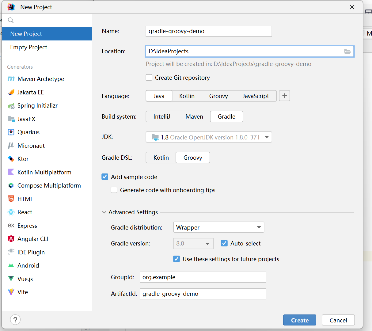This screenshot has width=372, height=331.
Task: Close the New Project dialog
Action: [x=352, y=7]
